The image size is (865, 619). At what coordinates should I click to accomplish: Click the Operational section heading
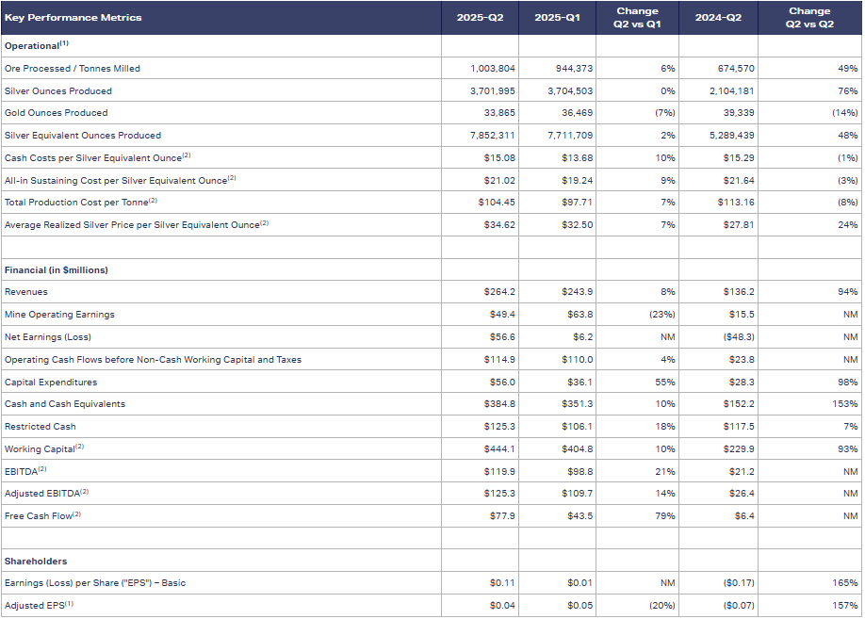[x=36, y=45]
